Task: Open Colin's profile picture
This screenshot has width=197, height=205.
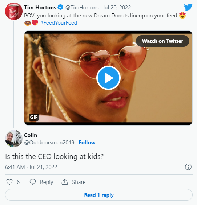Action: coord(13,139)
